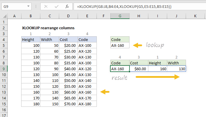The image size is (206, 117).
Task: Click lookup cell G5 containing AX-160
Action: tap(120, 45)
